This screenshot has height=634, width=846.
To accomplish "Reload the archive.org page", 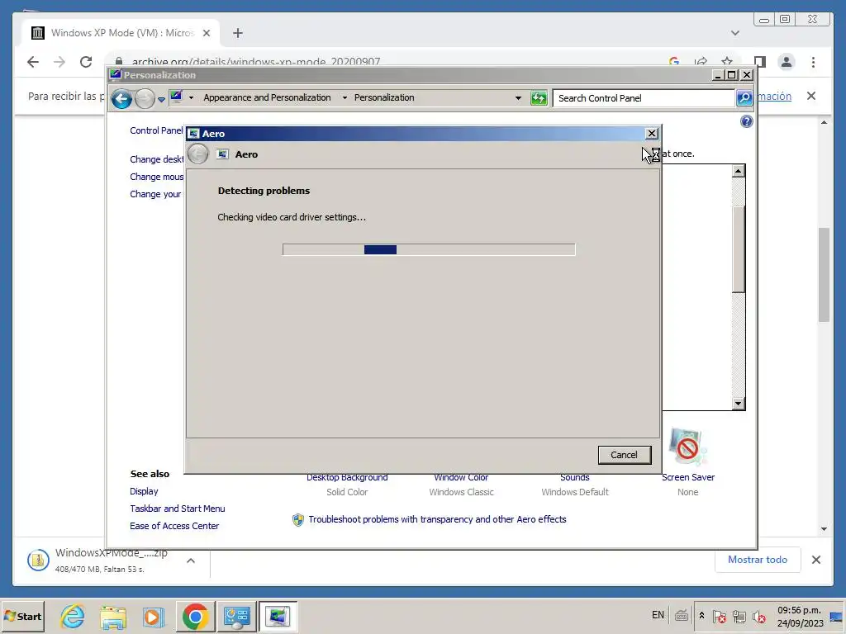I will [86, 62].
